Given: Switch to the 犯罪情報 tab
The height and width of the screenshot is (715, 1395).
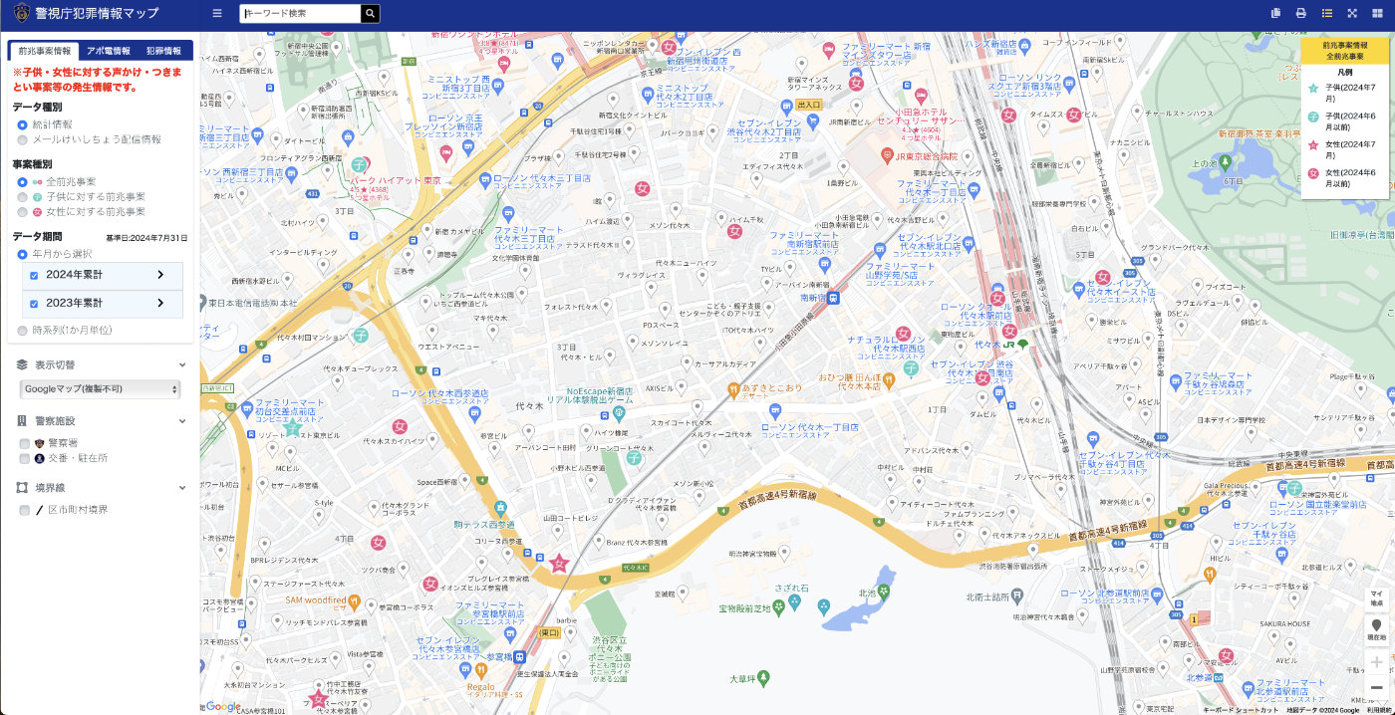Looking at the screenshot, I should pos(163,50).
